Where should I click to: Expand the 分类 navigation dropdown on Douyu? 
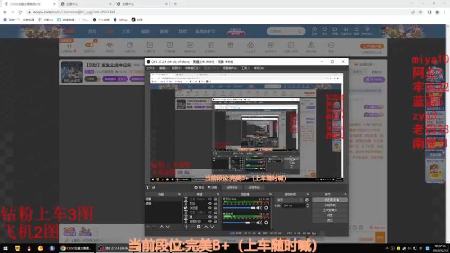[127, 31]
